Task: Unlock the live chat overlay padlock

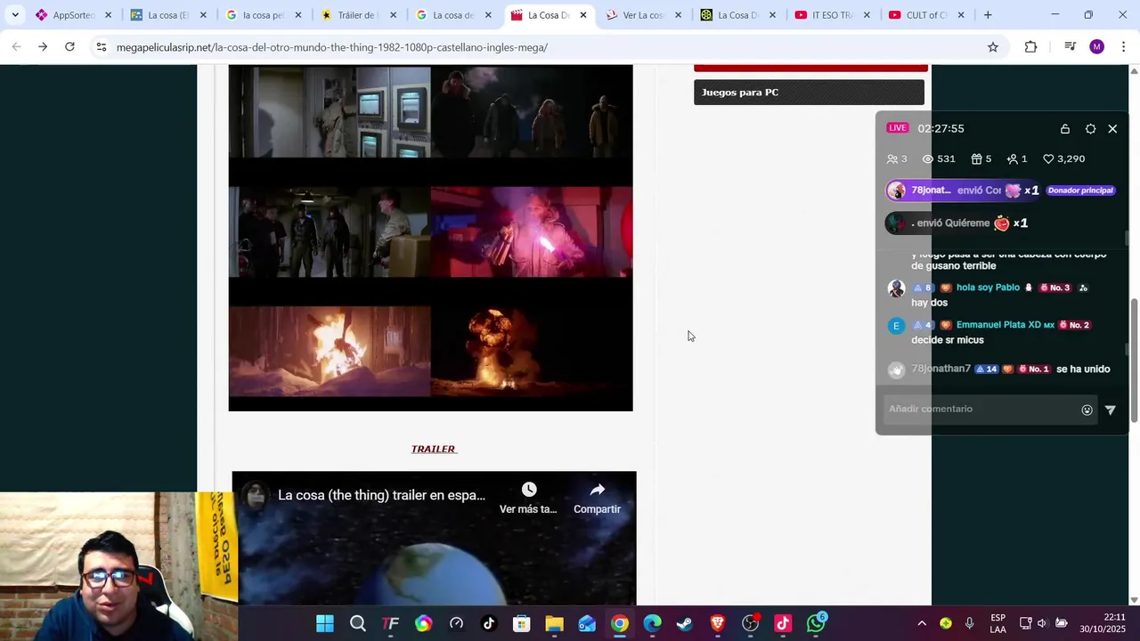Action: [1065, 129]
